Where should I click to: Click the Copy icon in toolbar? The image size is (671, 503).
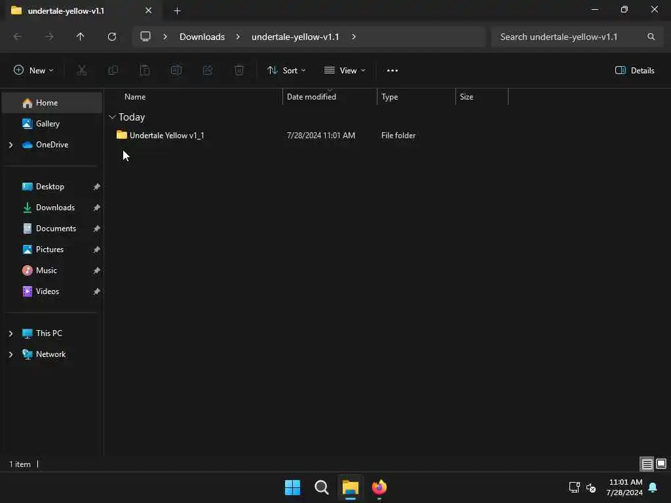[113, 70]
